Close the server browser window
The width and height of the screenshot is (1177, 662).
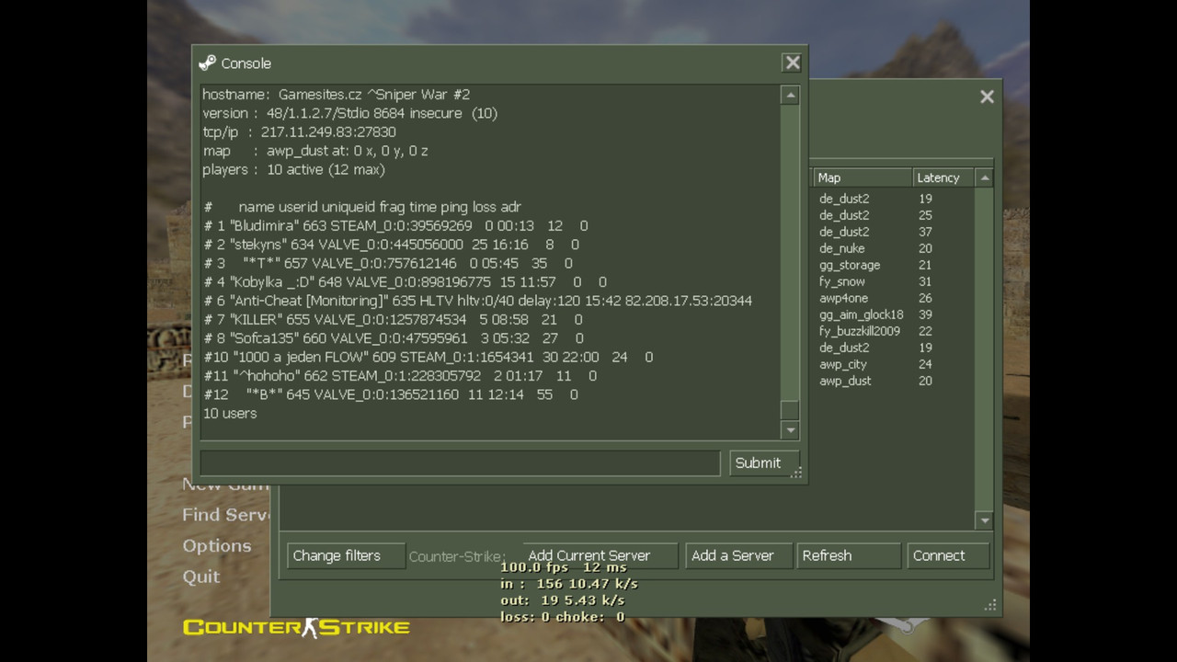coord(987,97)
